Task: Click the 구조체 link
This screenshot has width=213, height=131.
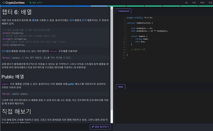Action: pos(5,51)
